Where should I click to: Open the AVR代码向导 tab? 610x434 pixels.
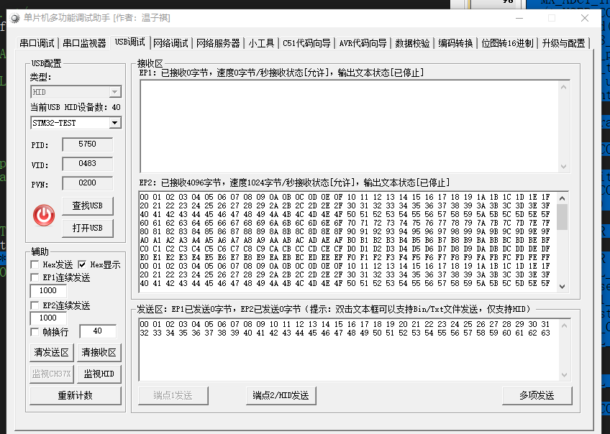[x=363, y=43]
